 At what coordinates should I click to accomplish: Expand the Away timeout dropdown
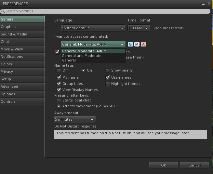(75, 119)
